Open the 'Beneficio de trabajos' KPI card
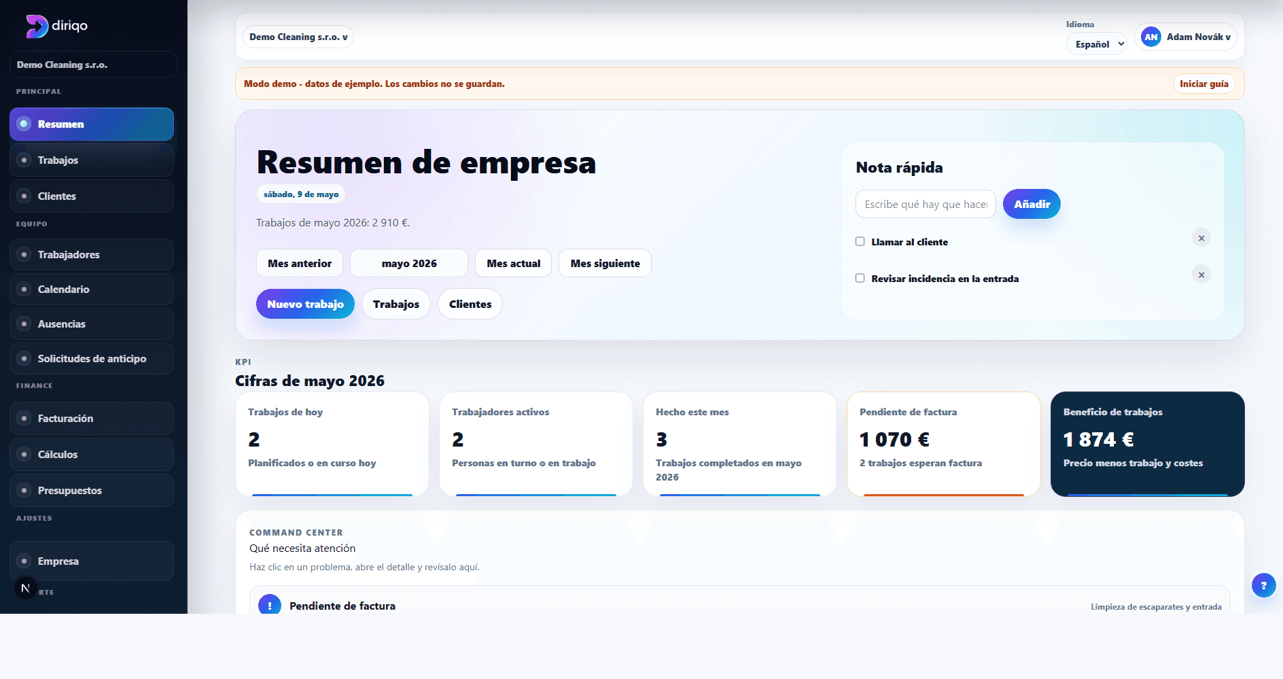This screenshot has height=679, width=1283. click(x=1148, y=444)
